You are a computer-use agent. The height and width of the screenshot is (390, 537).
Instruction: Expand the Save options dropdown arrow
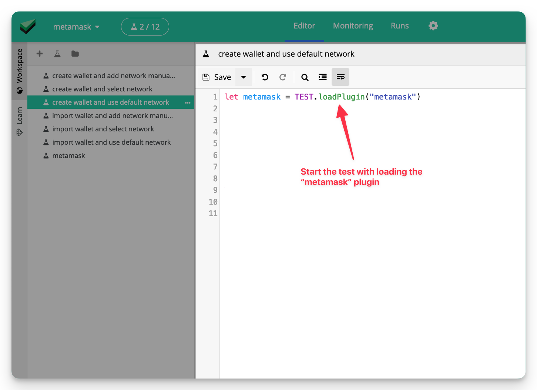point(244,77)
